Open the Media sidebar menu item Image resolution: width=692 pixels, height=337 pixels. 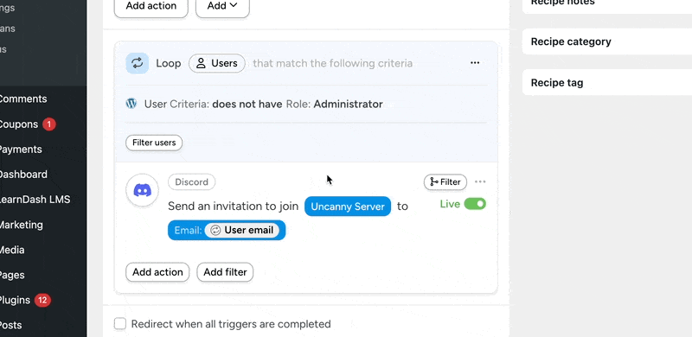pyautogui.click(x=12, y=250)
